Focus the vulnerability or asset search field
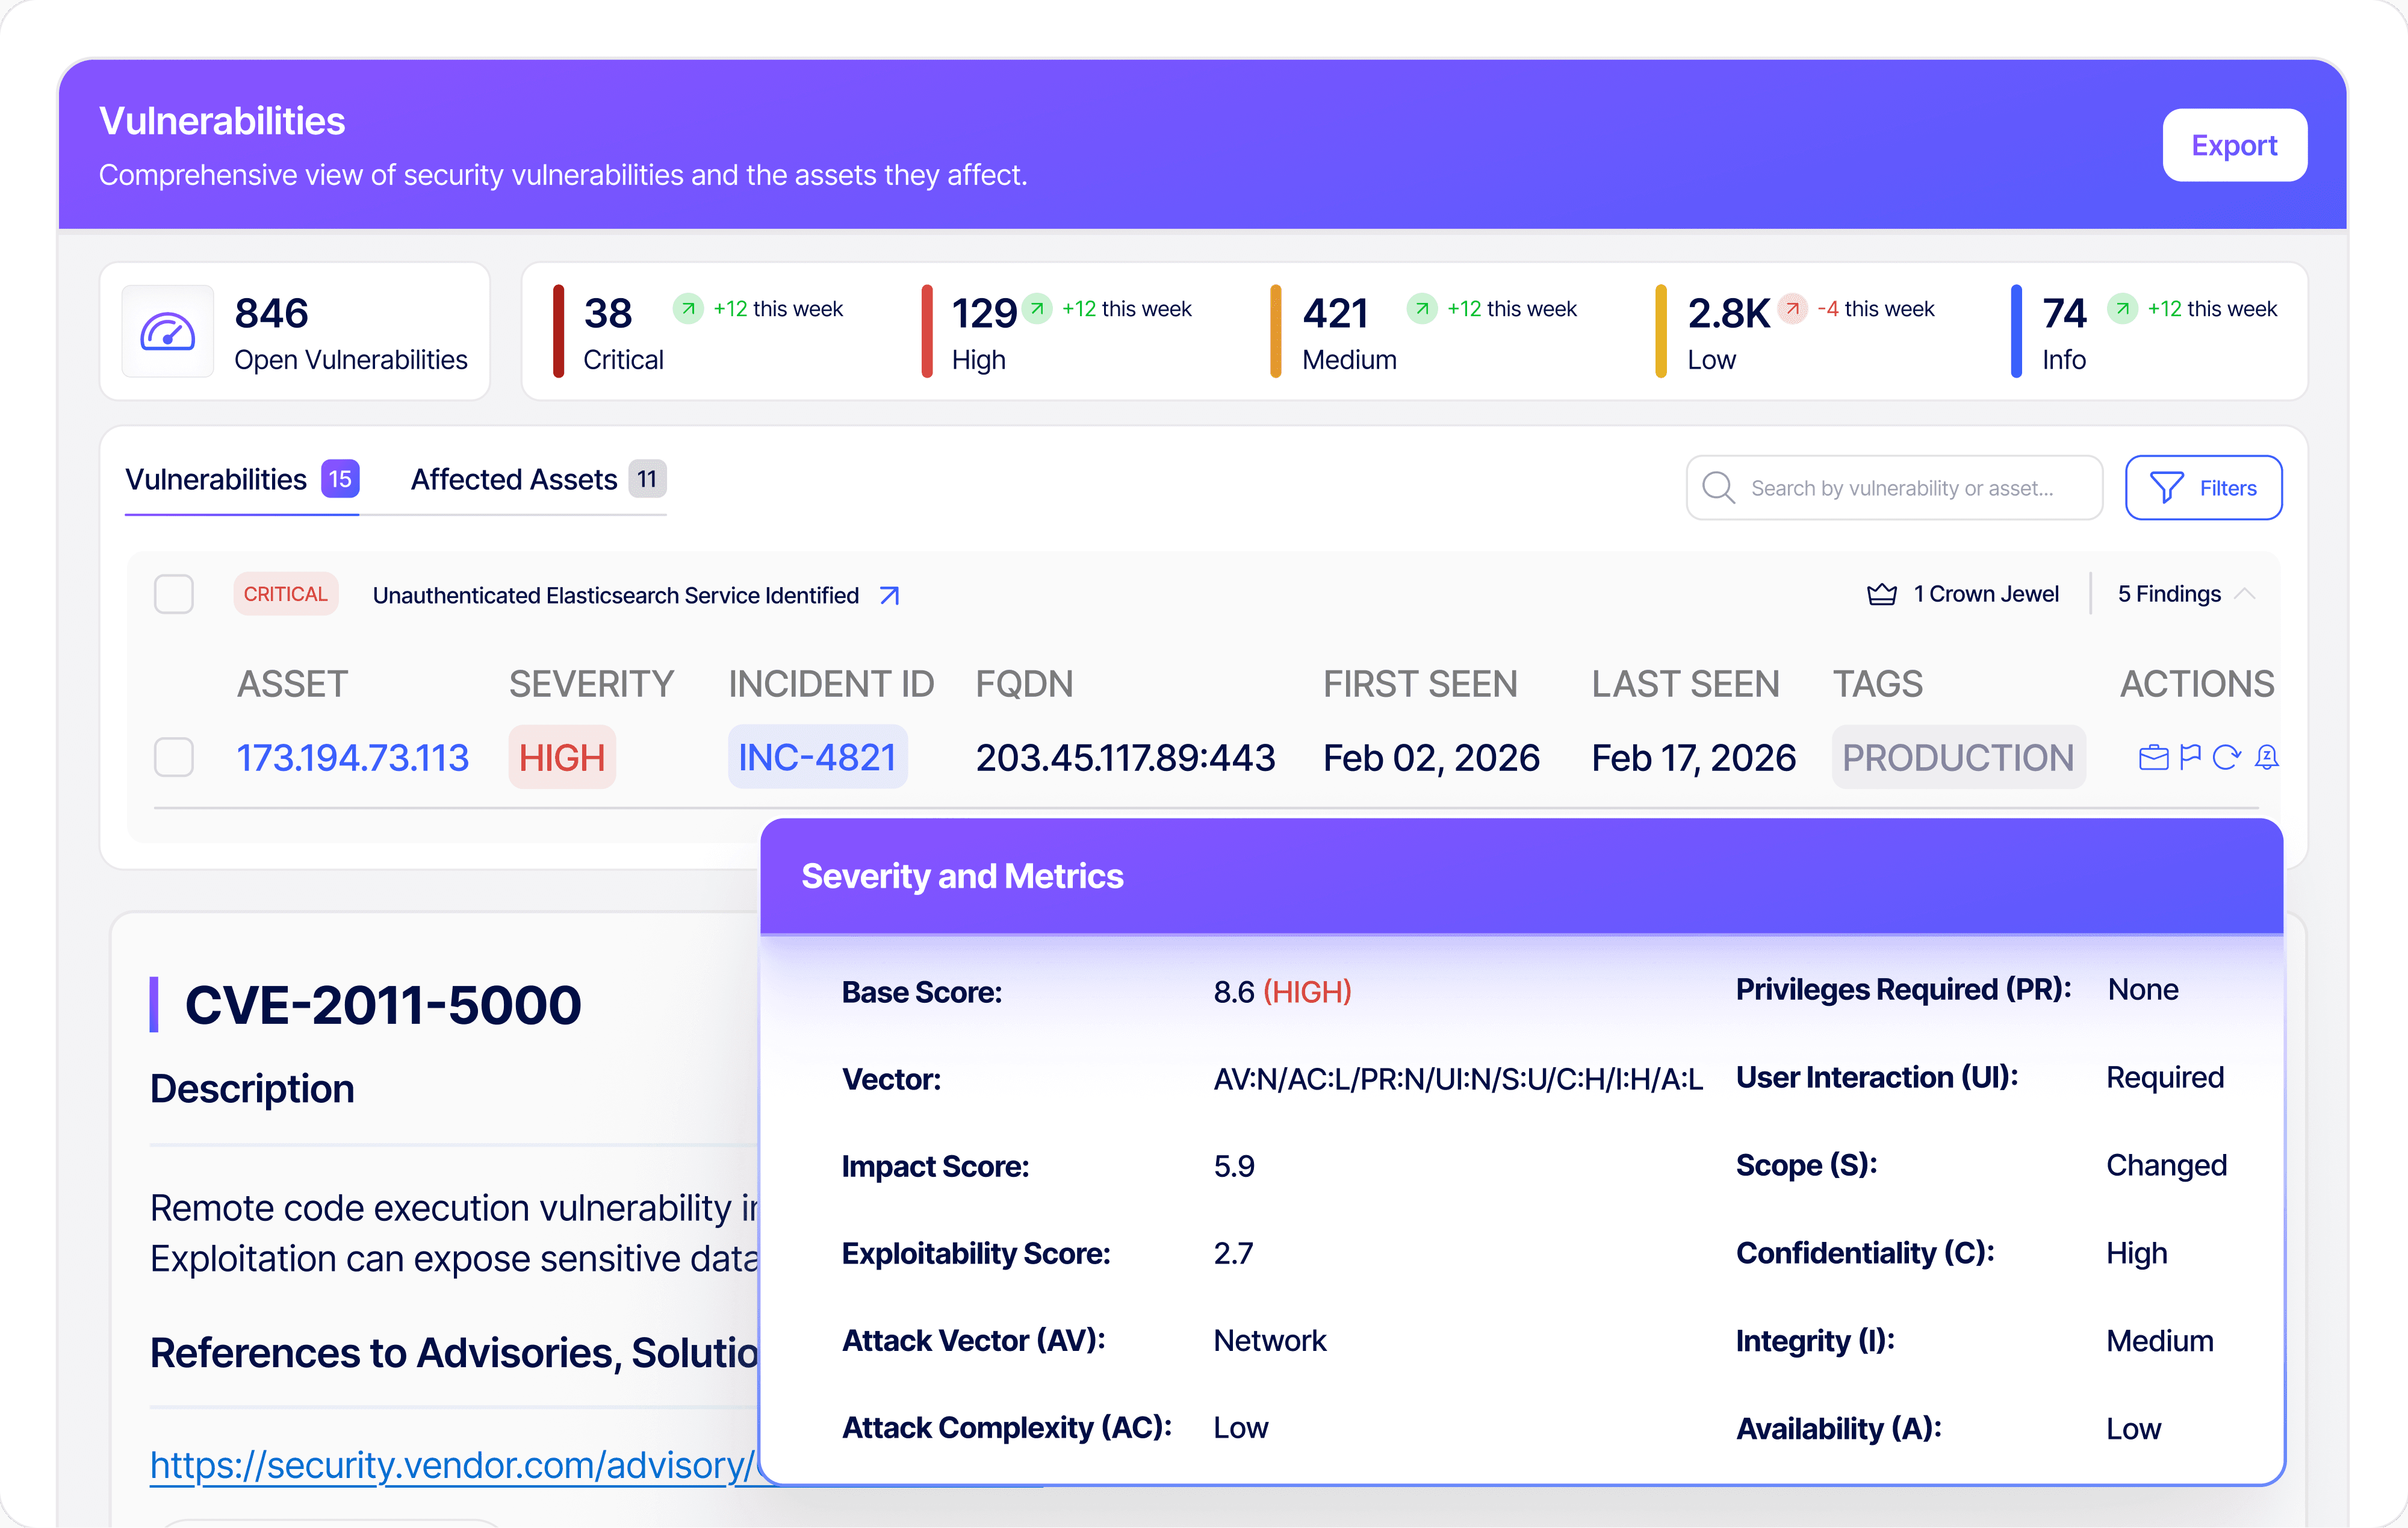The width and height of the screenshot is (2408, 1528). click(1900, 488)
